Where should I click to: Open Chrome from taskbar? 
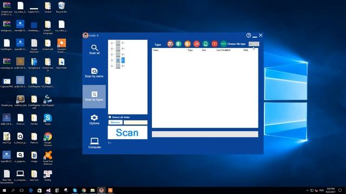tap(84, 190)
